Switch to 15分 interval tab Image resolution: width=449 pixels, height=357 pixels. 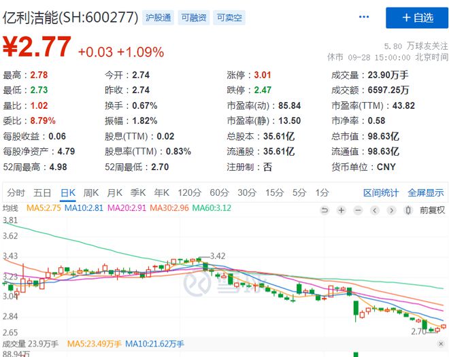(x=274, y=192)
